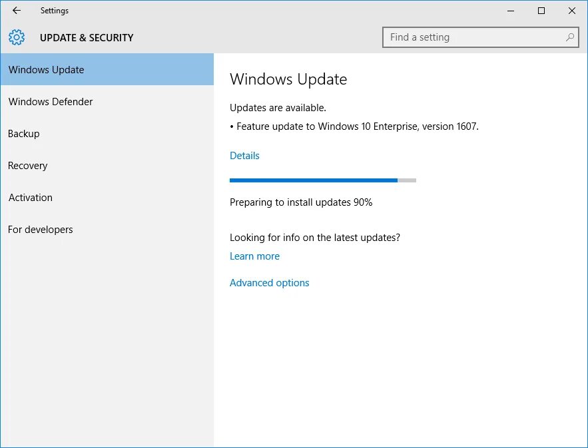The width and height of the screenshot is (588, 448).
Task: Follow the Learn more link
Action: [254, 256]
